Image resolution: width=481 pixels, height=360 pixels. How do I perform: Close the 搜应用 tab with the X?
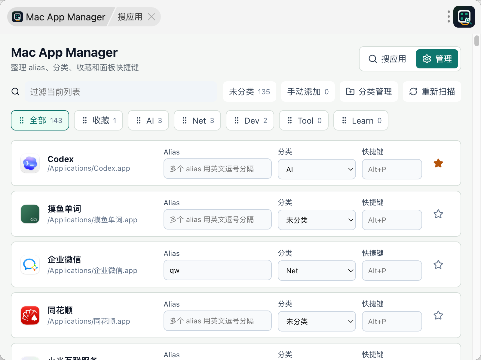(152, 17)
